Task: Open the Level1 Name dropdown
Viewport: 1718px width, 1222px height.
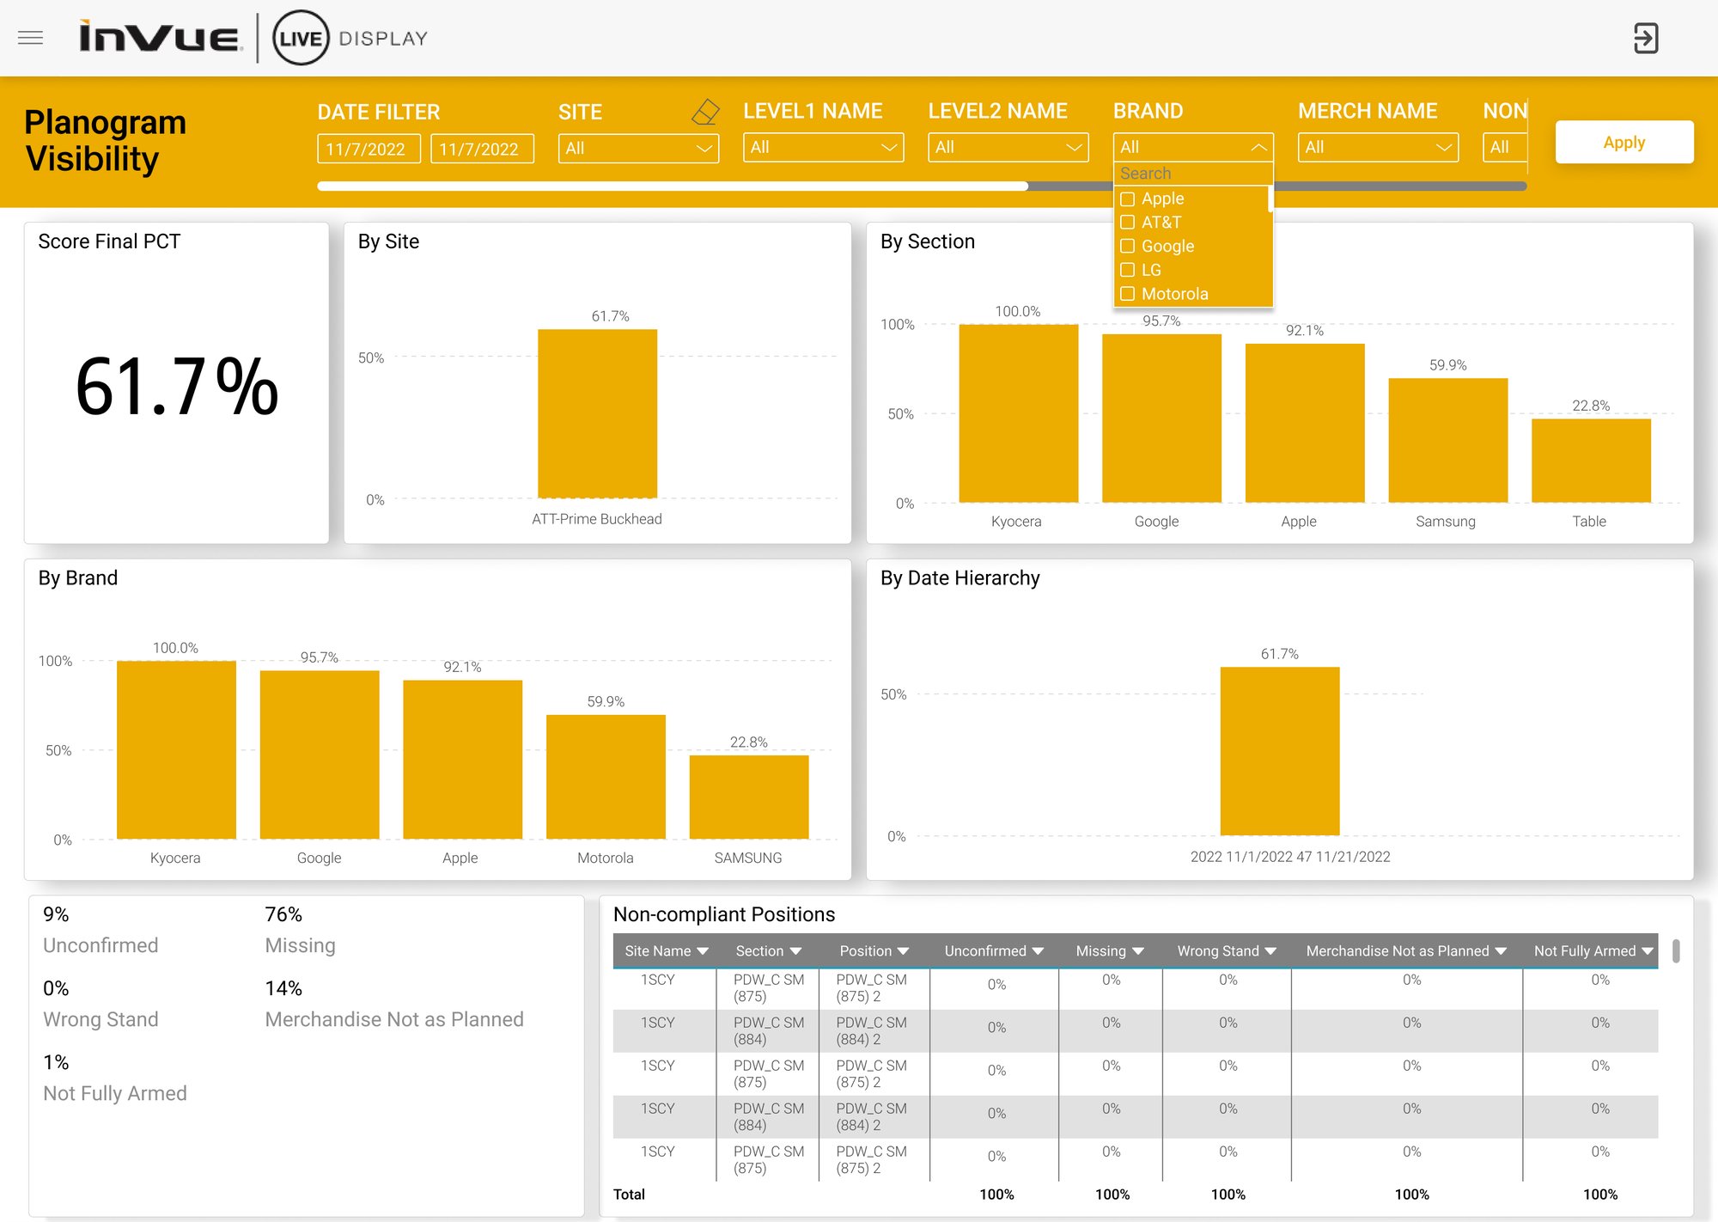Action: (x=823, y=148)
